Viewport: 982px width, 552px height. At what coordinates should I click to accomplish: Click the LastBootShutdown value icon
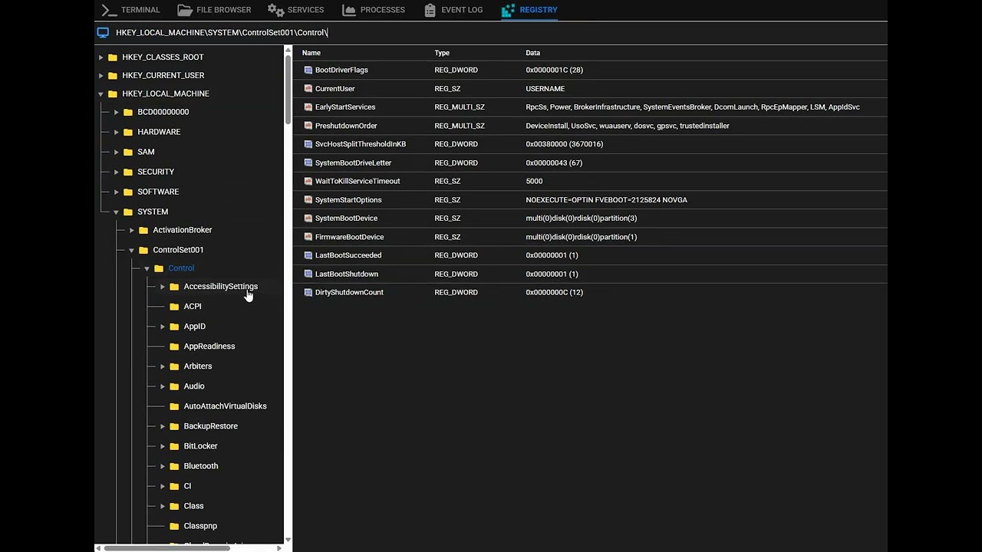308,274
